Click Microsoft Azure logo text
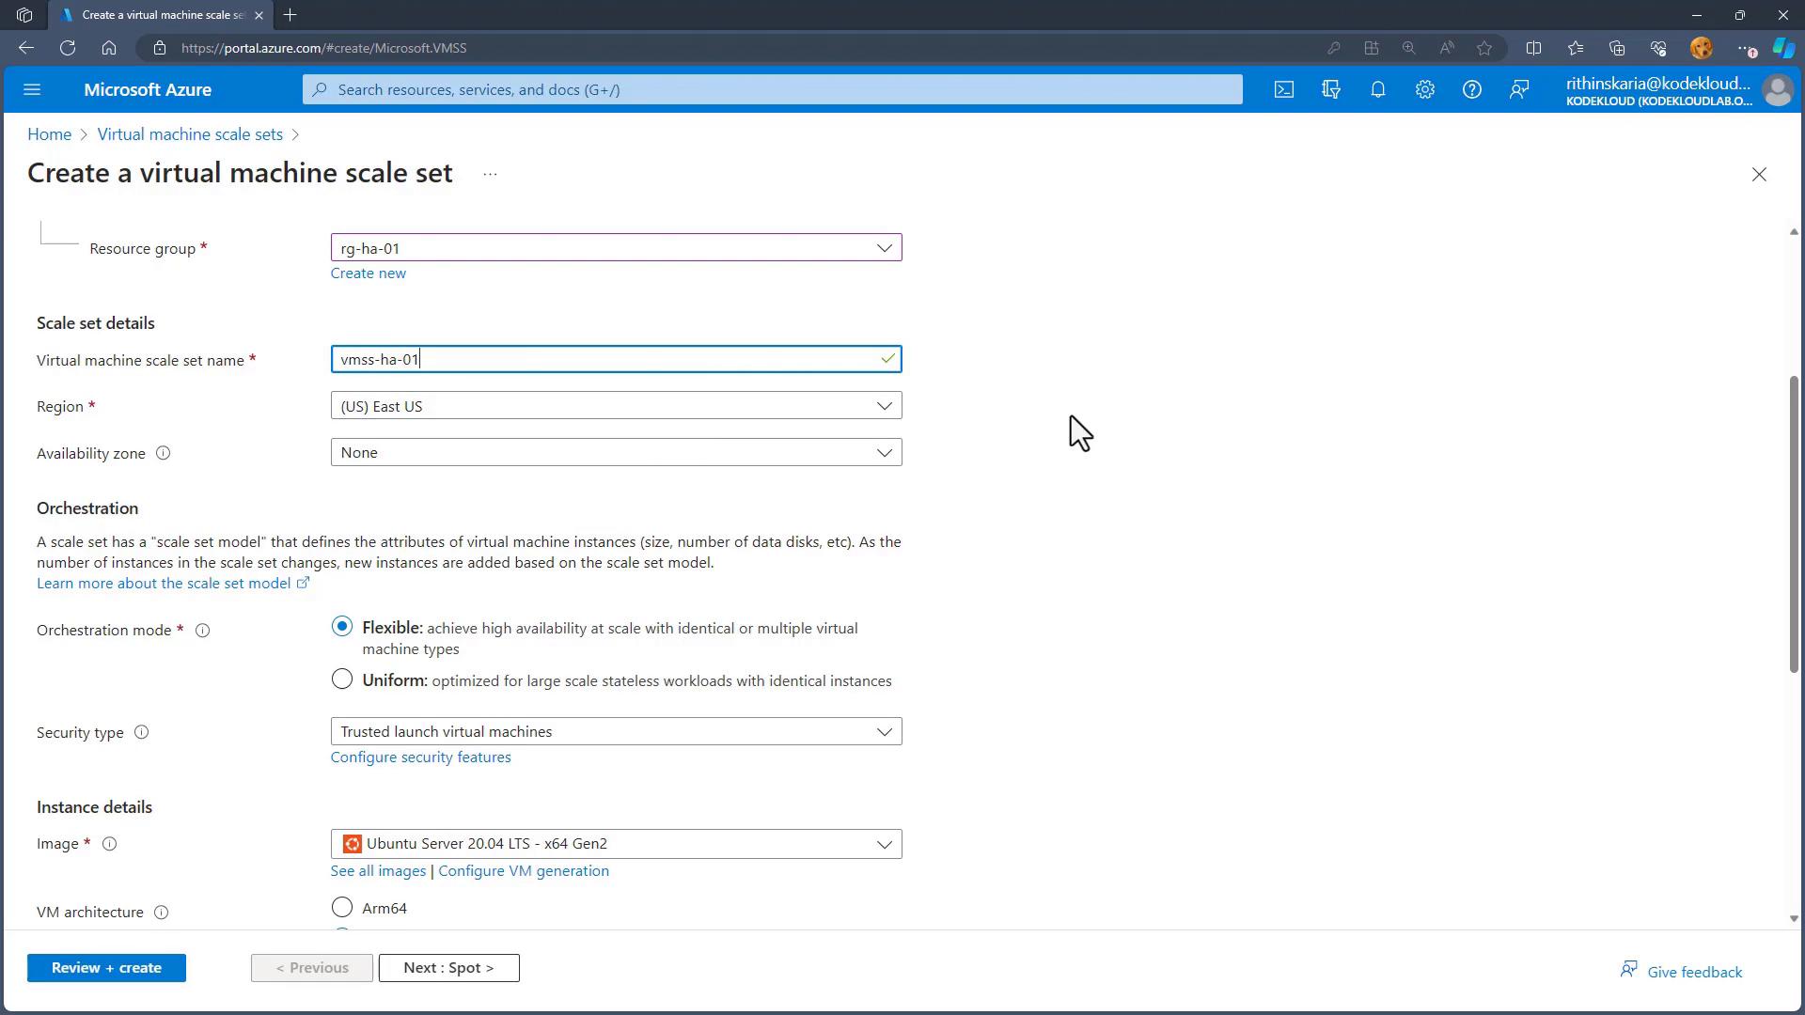Viewport: 1805px width, 1015px height. pos(148,90)
